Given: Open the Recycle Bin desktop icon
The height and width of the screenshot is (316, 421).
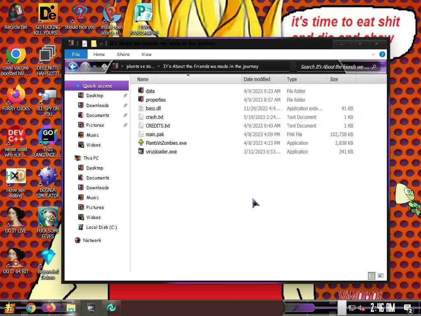Looking at the screenshot, I should tap(16, 16).
